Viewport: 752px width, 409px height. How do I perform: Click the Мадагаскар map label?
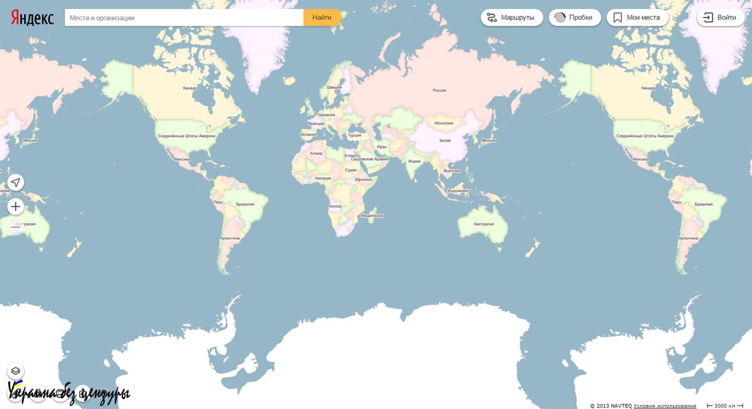point(372,215)
